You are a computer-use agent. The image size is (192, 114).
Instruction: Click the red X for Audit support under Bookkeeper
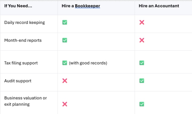65,81
